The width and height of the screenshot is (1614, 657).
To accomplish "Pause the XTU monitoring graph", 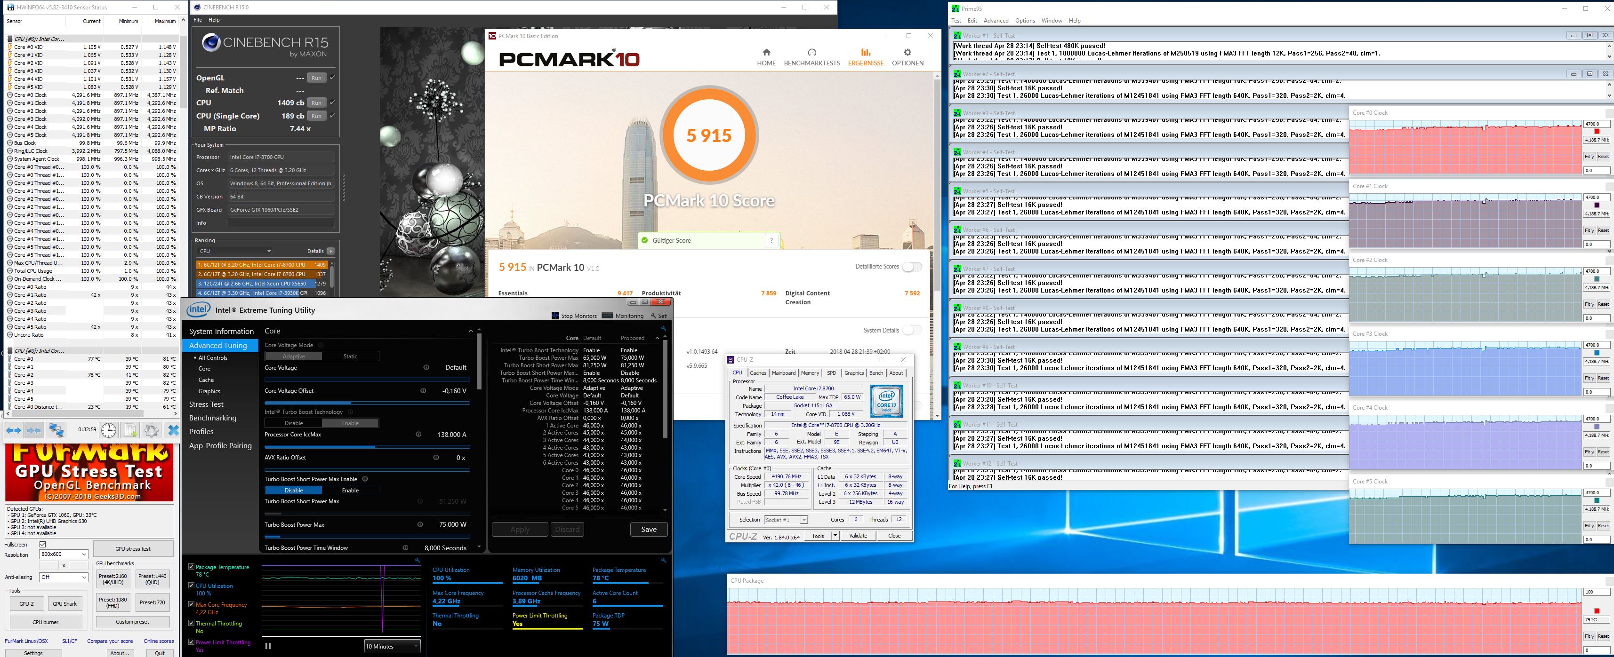I will pos(268,646).
